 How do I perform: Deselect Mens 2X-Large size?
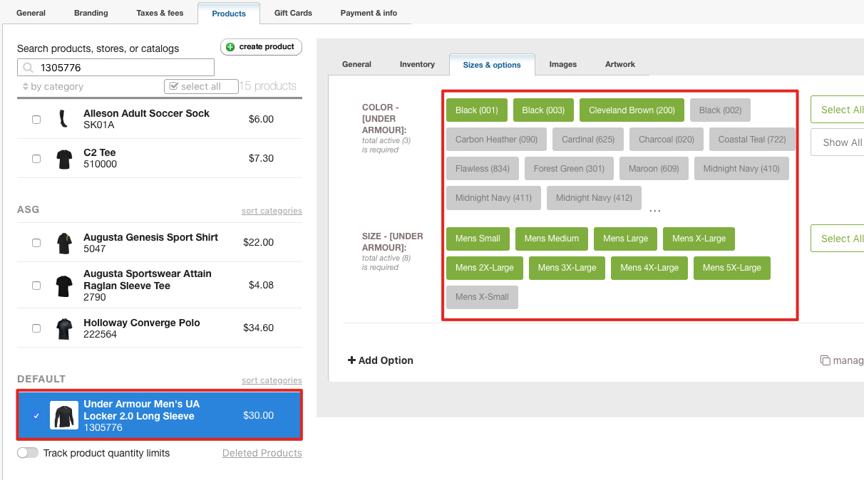485,268
